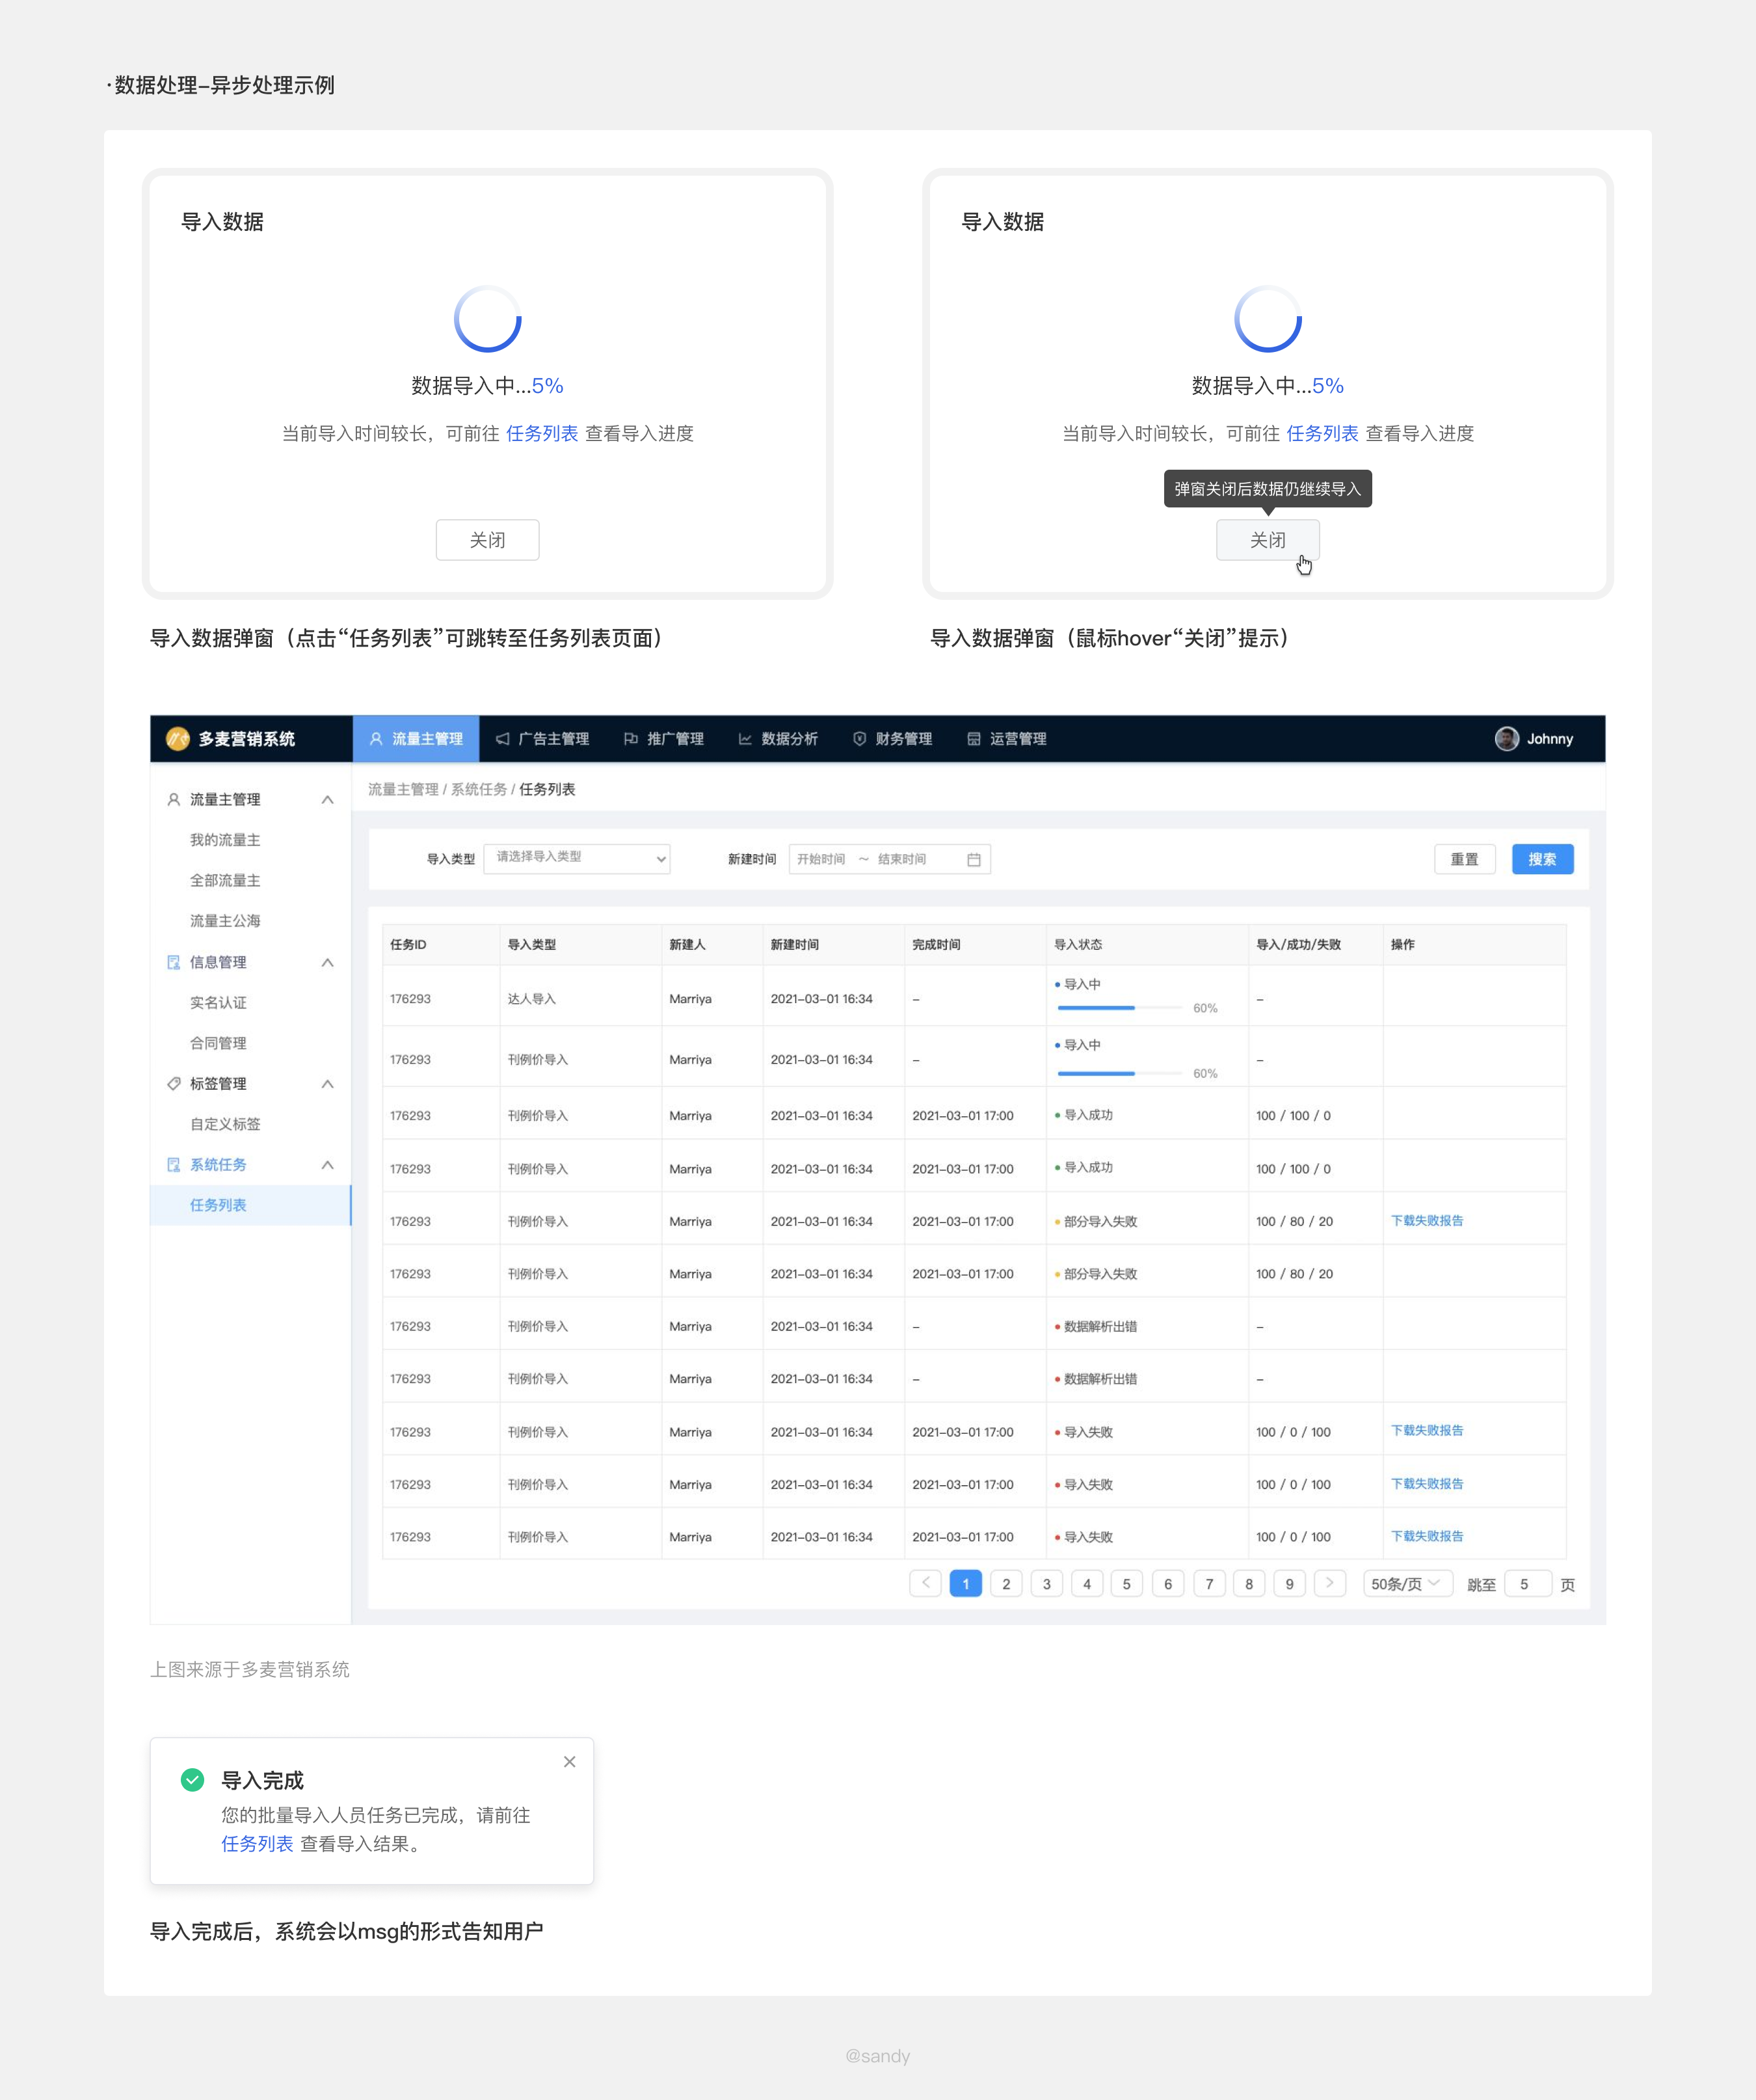Open the 导入类型 dropdown

click(x=577, y=859)
